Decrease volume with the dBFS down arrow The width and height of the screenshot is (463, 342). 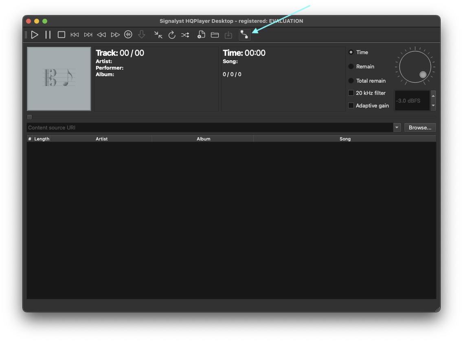(433, 105)
